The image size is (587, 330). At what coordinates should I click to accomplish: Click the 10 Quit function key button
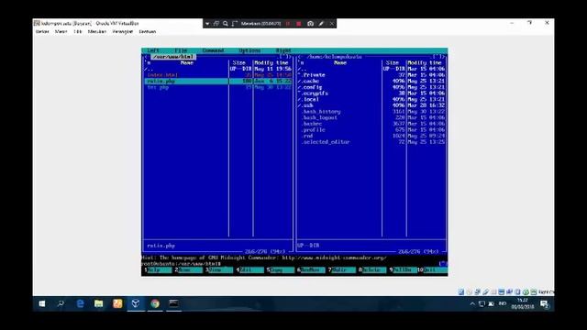[x=432, y=269]
